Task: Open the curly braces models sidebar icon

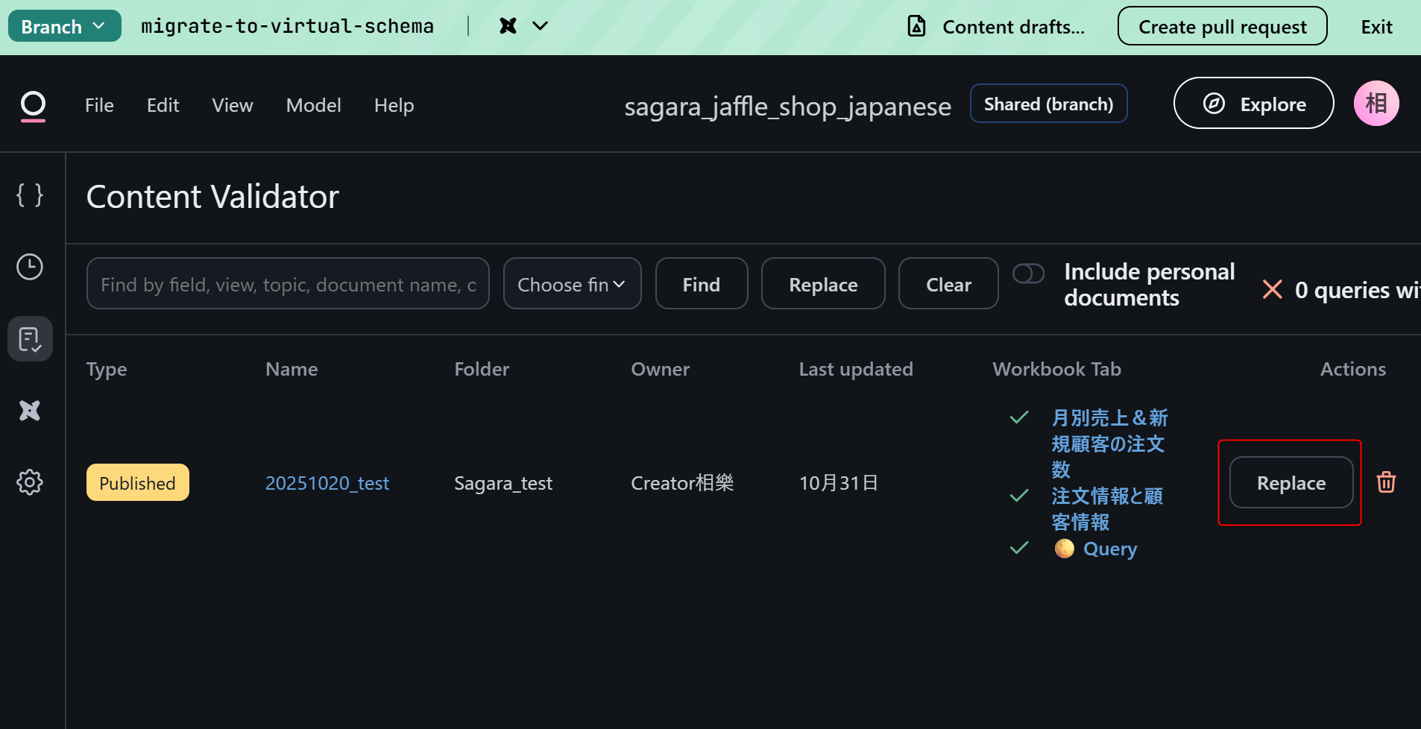Action: [30, 195]
